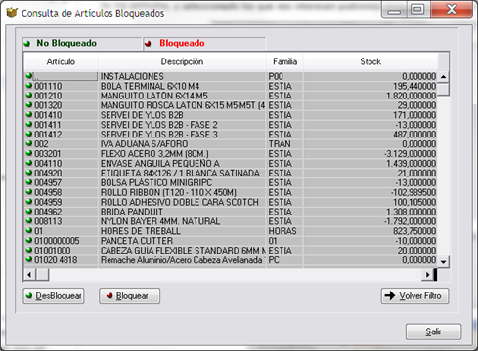Screen dimensions: 478x351
Task: Click green status dot of INSTALACIONES row
Action: pos(29,76)
